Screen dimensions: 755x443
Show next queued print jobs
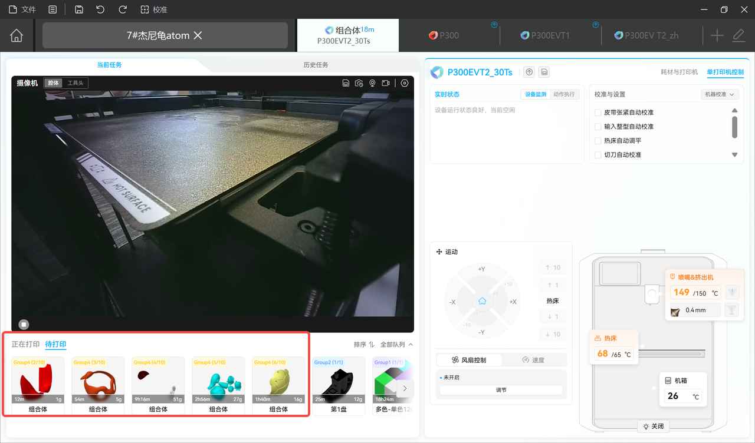(405, 388)
